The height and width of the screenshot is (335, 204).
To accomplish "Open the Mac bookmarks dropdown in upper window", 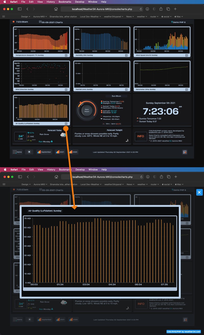I will pyautogui.click(x=179, y=16).
